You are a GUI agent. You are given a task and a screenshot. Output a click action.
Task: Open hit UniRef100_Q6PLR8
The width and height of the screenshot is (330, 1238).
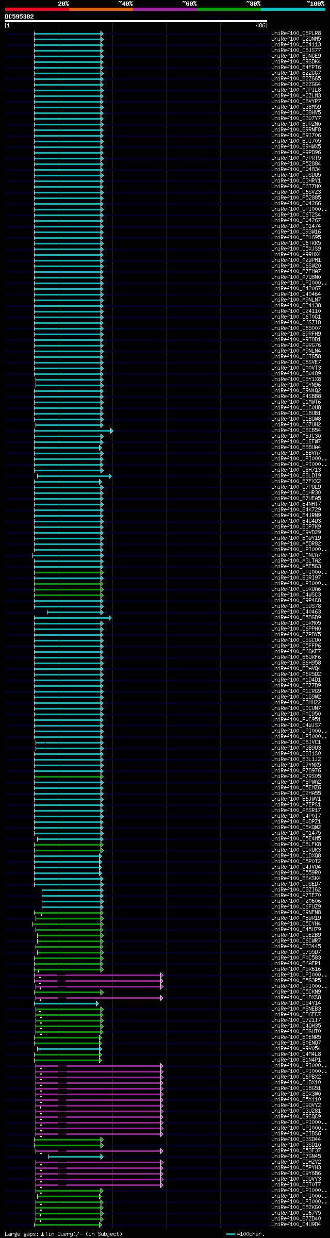296,34
